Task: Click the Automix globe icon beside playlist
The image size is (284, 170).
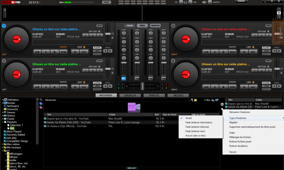Action: [222, 104]
